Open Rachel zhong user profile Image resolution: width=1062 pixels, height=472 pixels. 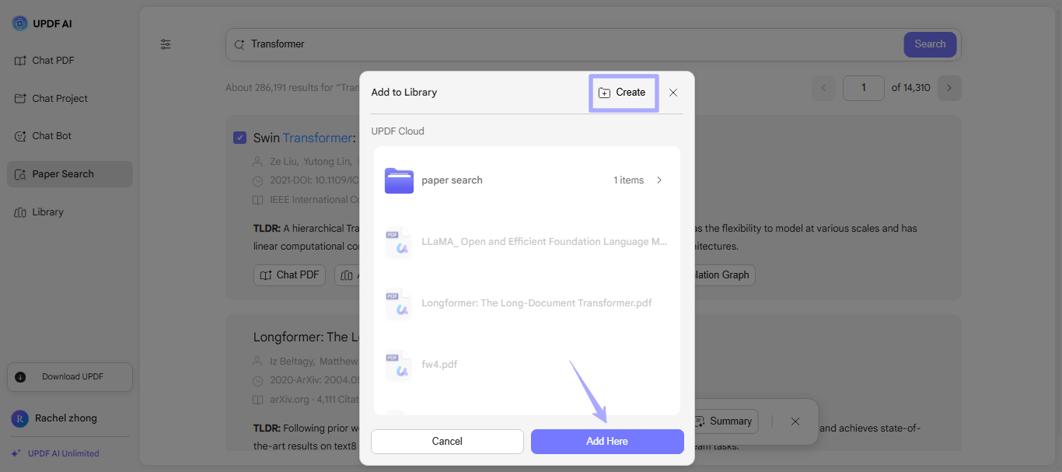(x=54, y=418)
